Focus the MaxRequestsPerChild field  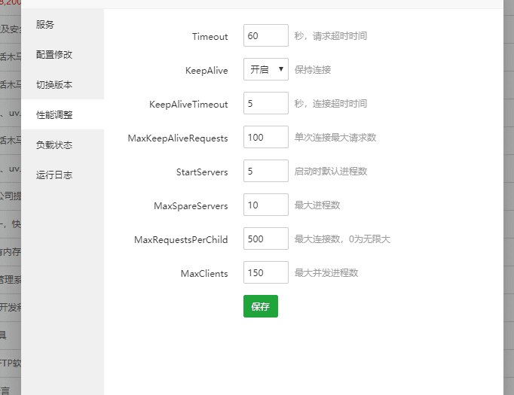[265, 239]
